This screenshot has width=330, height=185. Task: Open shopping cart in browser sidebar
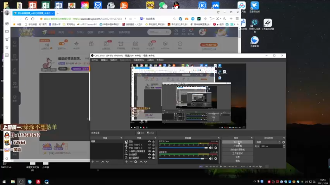pyautogui.click(x=7, y=39)
